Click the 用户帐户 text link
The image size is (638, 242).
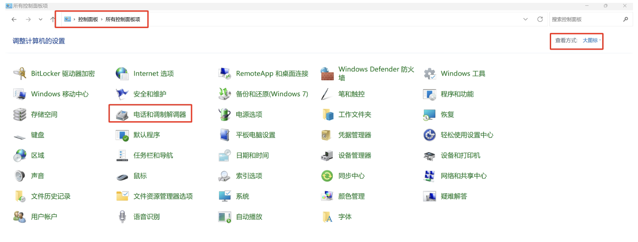(x=44, y=217)
